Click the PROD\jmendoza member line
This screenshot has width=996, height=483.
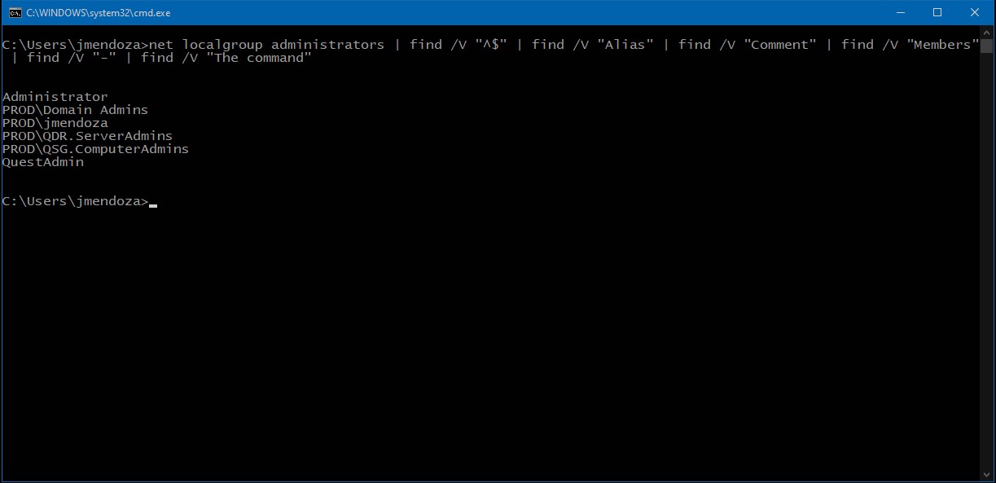coord(55,123)
